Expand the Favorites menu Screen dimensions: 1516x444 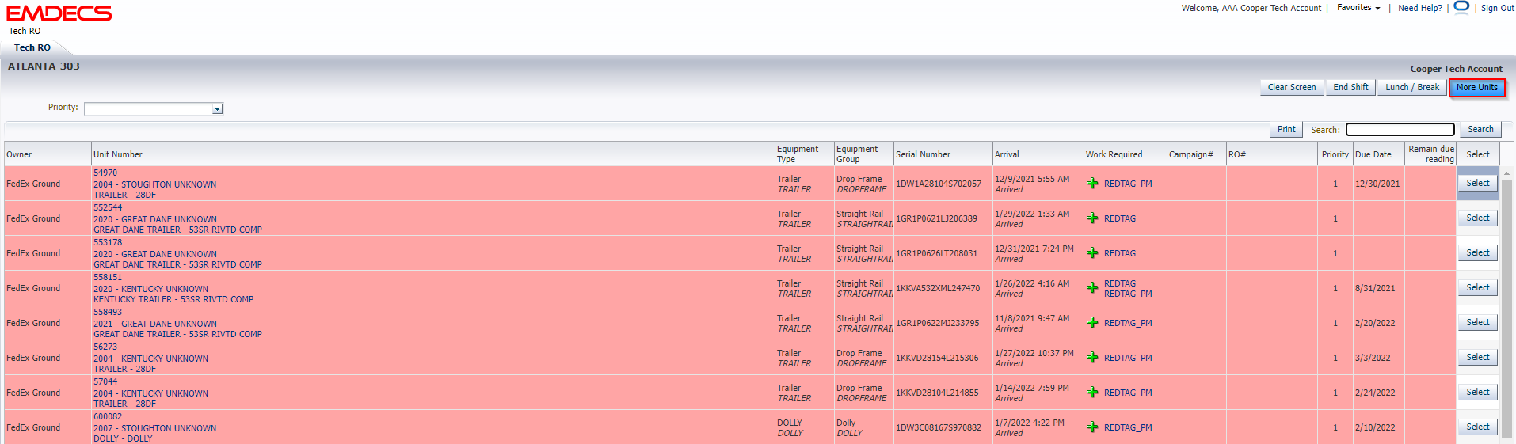coord(1358,8)
